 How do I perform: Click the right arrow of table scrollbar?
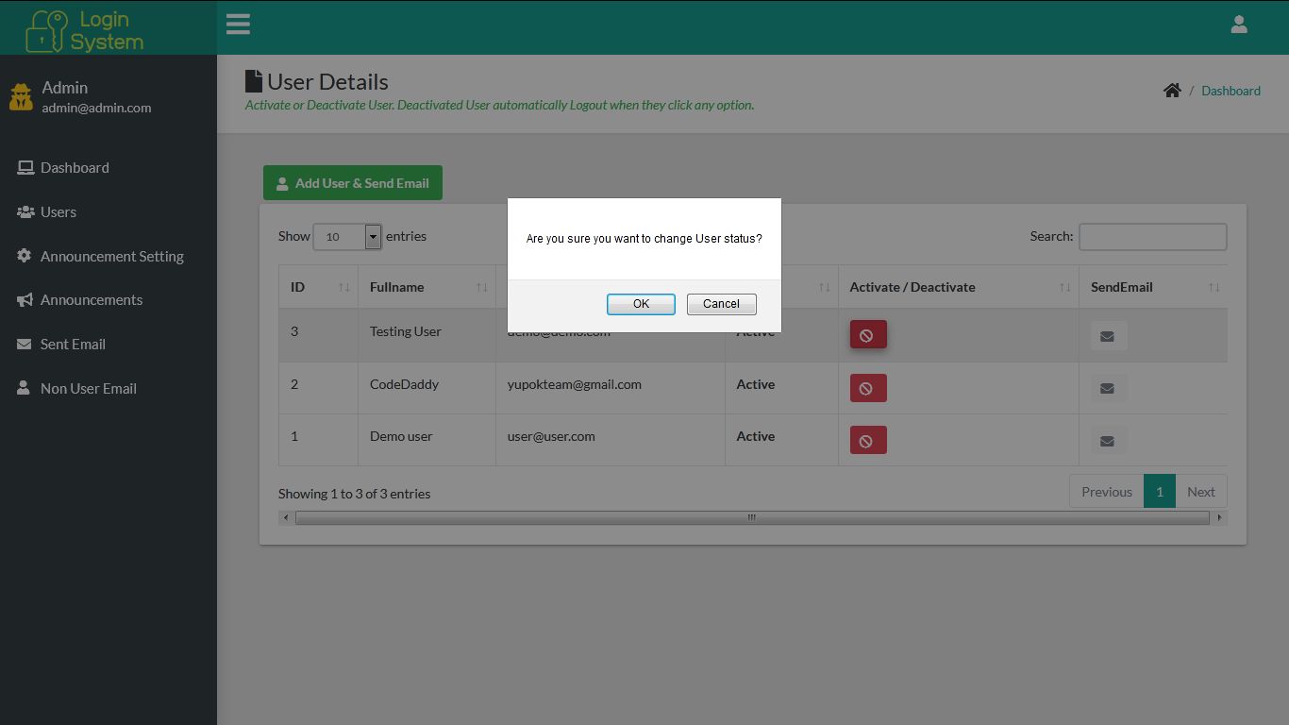pos(1219,517)
